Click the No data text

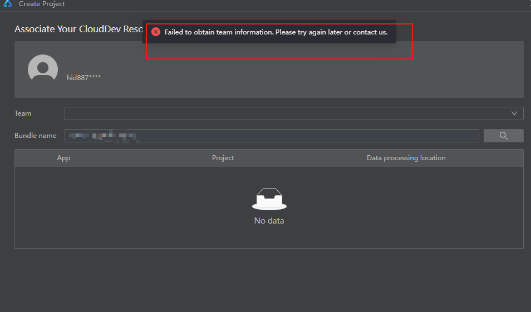pyautogui.click(x=269, y=221)
